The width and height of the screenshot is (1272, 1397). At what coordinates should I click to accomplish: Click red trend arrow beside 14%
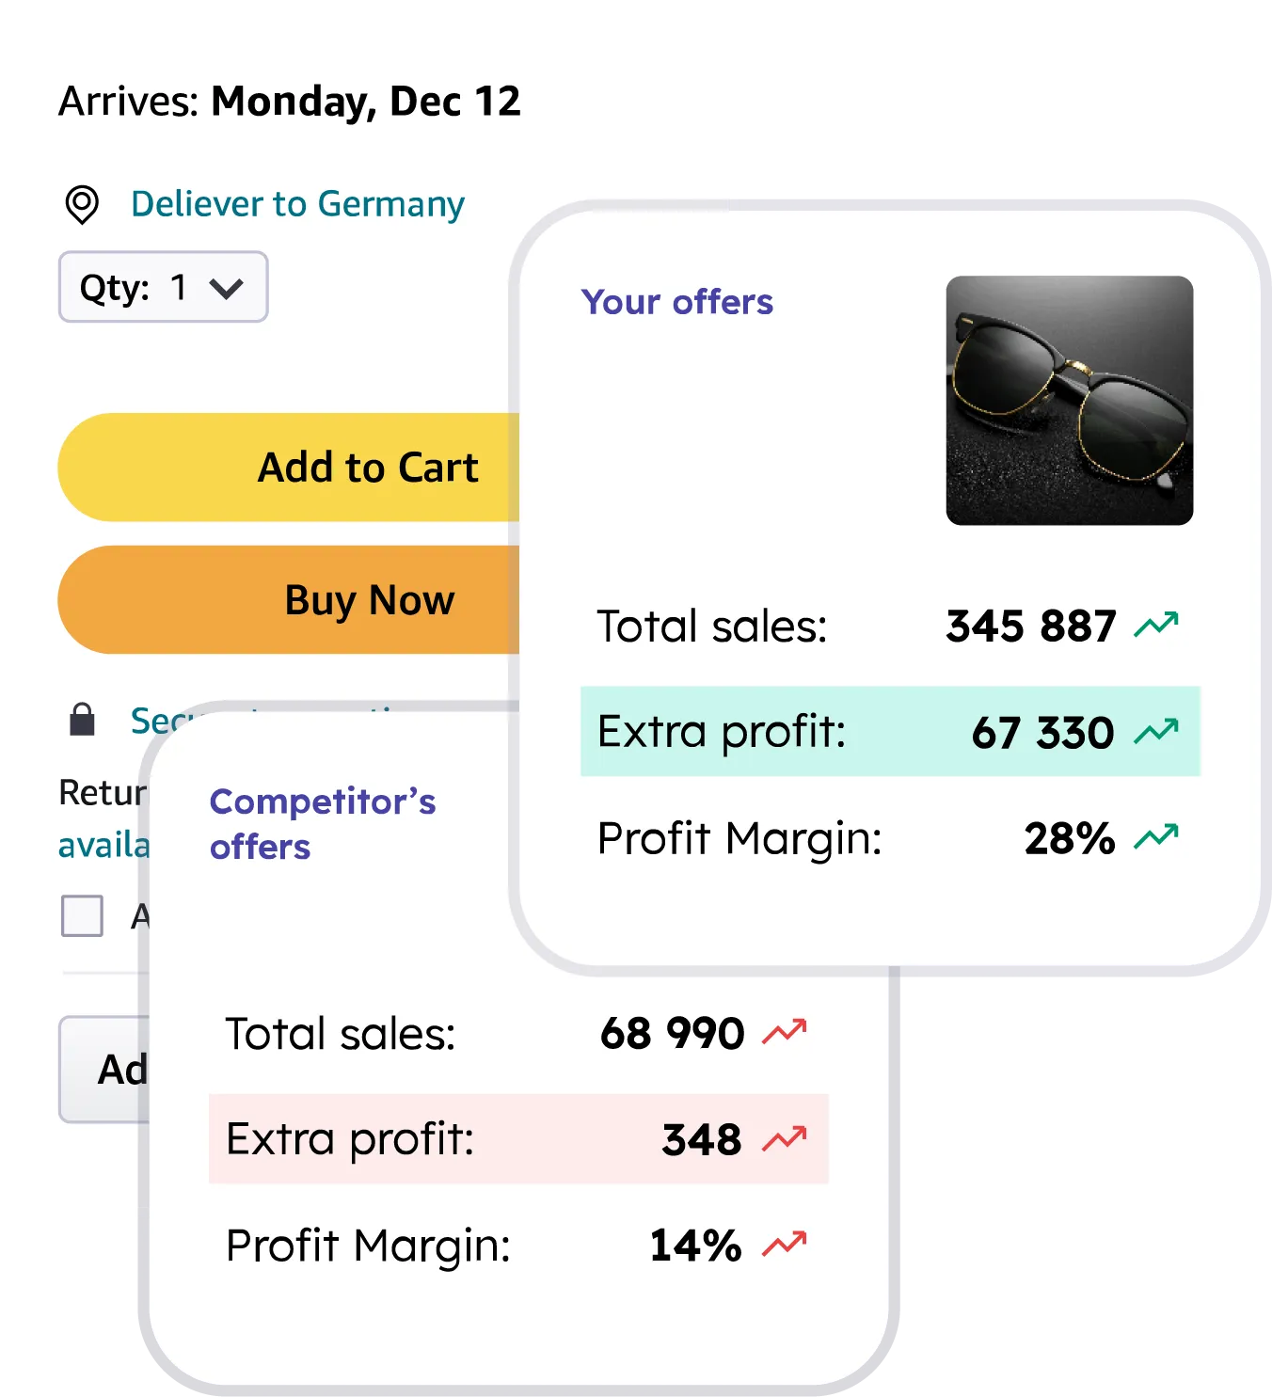tap(785, 1245)
